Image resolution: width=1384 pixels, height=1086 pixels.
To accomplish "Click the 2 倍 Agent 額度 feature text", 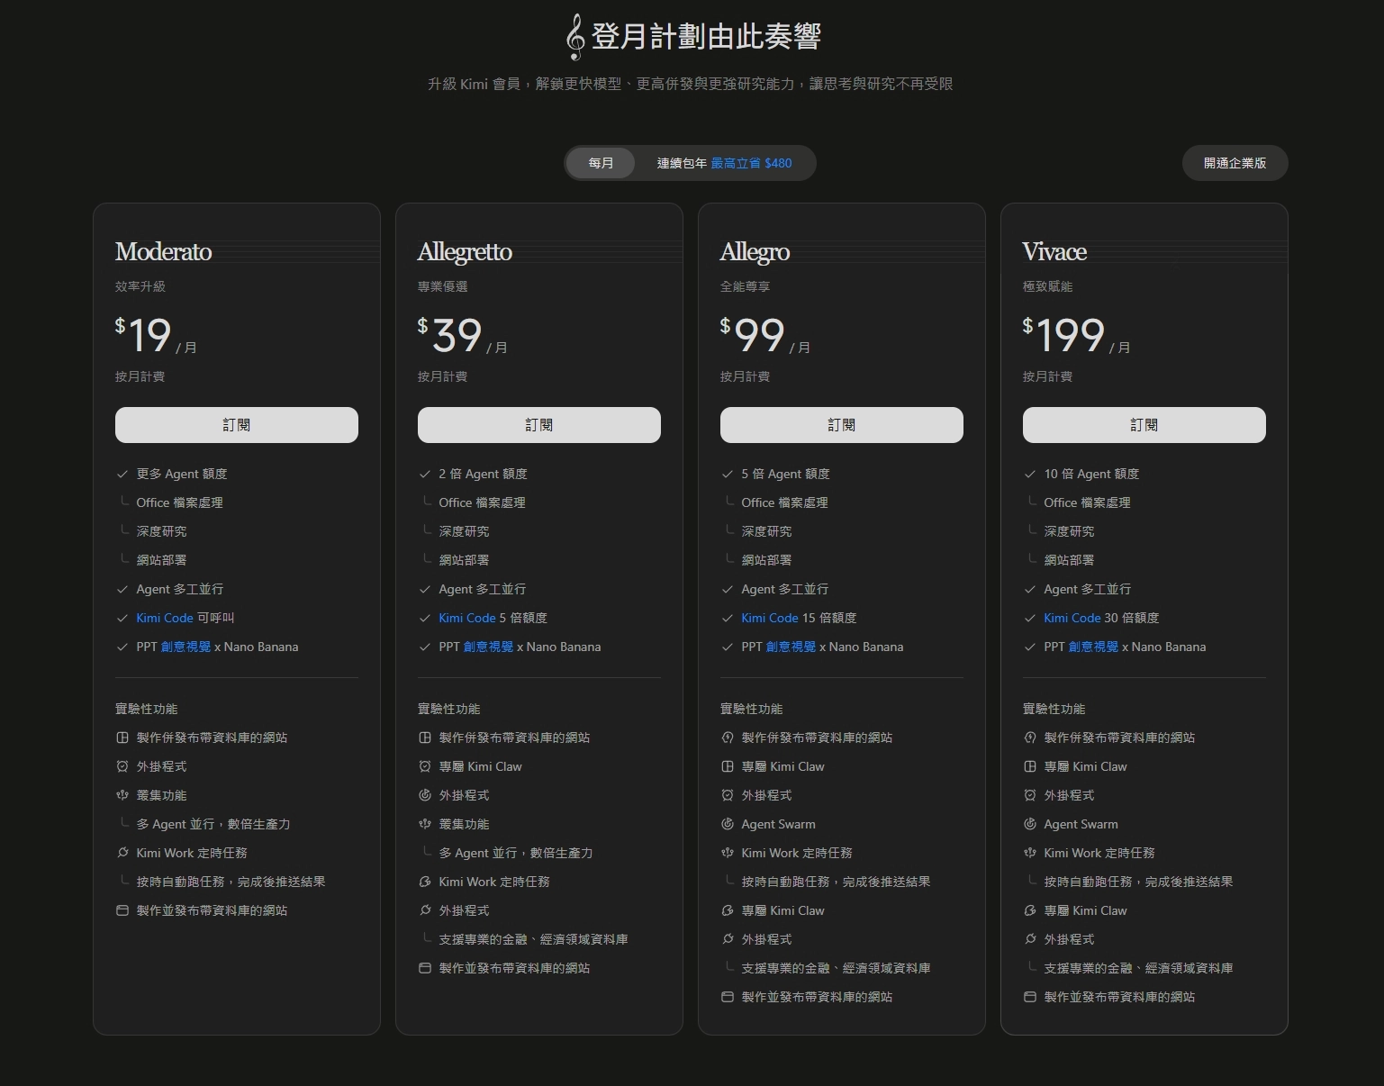I will point(484,474).
